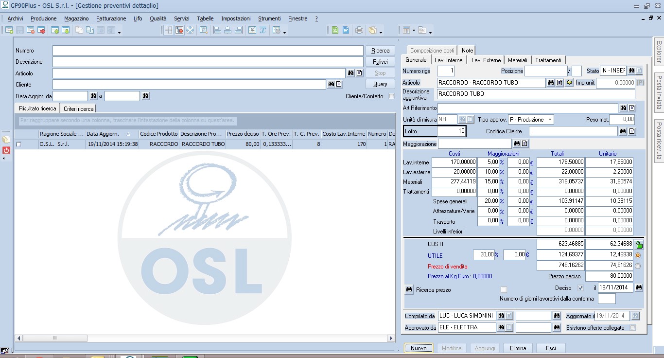Click the green open padlock icon beside COSTI

[639, 245]
